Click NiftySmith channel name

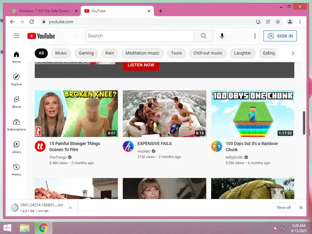234,158
